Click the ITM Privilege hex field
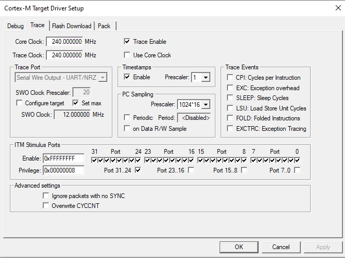 click(63, 170)
